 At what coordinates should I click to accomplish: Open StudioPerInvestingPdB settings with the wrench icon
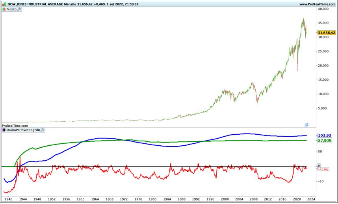43,130
